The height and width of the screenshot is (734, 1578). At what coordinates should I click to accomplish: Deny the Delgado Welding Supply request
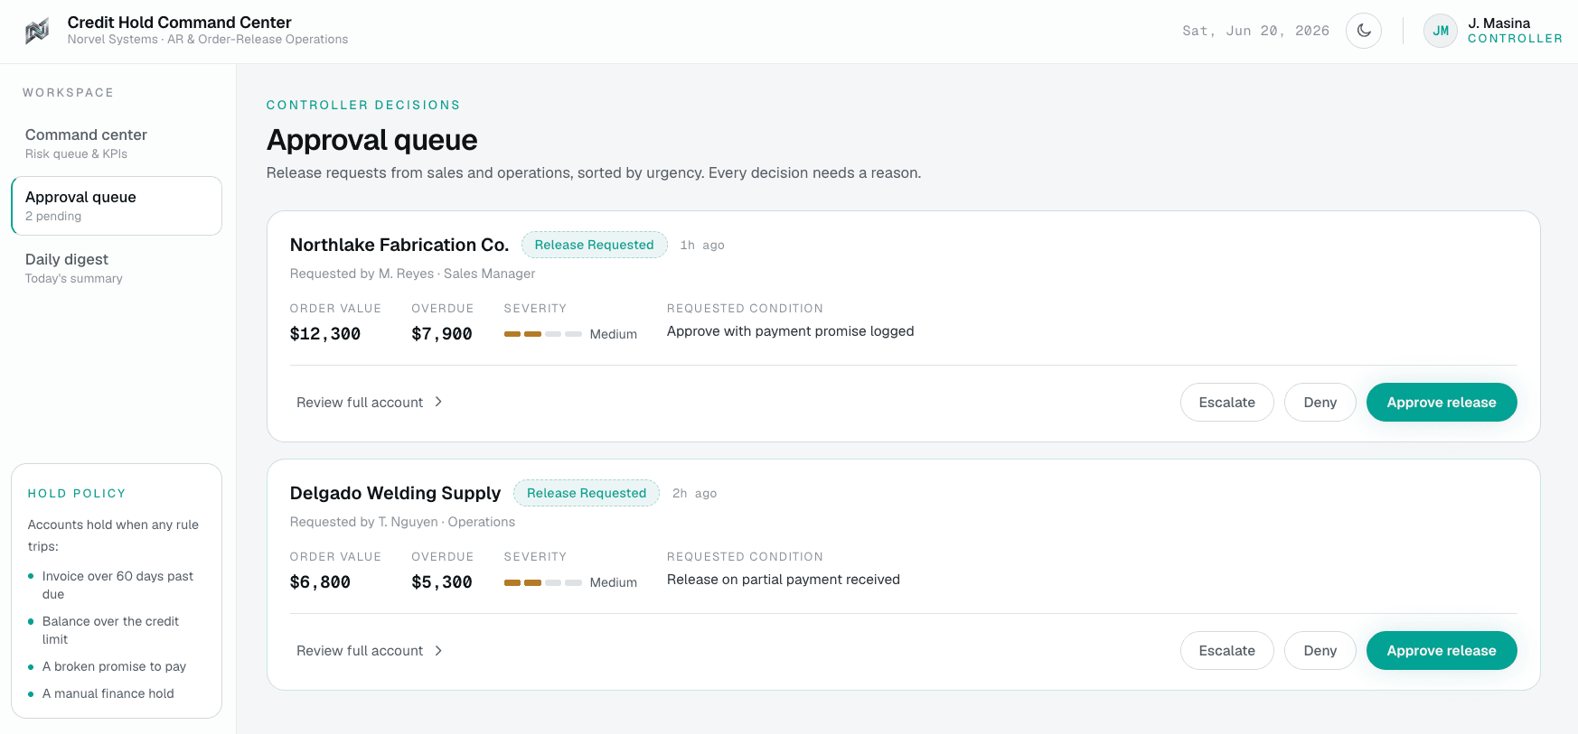(x=1320, y=650)
